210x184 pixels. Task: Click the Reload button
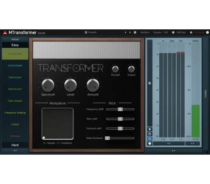click(x=15, y=39)
